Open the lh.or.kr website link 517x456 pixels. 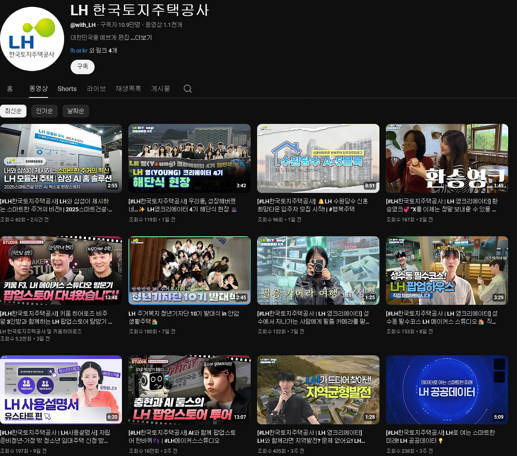(x=79, y=51)
